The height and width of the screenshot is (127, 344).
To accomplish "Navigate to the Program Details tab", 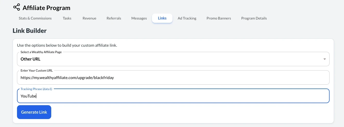I will (x=254, y=18).
